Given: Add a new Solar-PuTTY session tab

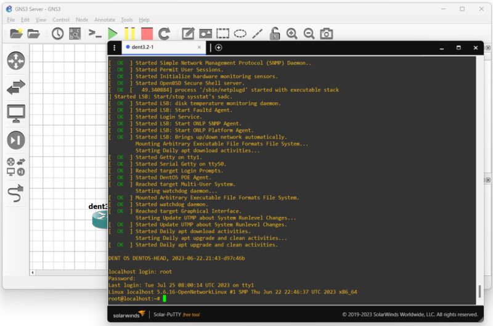Looking at the screenshot, I should click(x=219, y=47).
